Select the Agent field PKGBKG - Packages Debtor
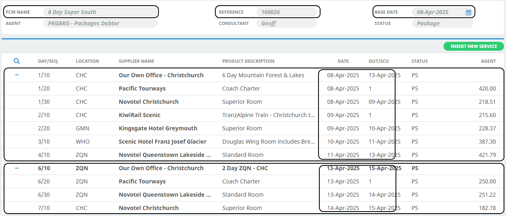 pyautogui.click(x=100, y=23)
